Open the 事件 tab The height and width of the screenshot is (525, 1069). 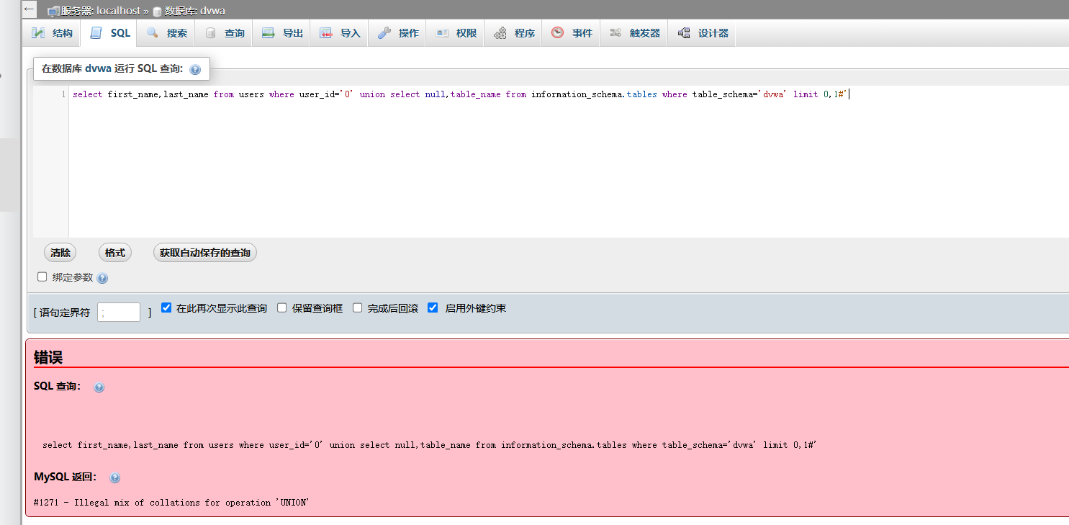tap(572, 33)
